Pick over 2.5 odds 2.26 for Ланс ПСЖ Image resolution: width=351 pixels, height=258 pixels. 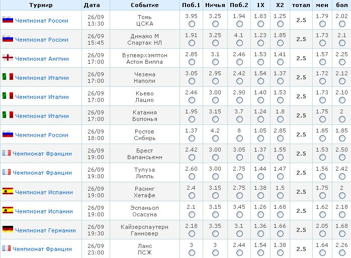(342, 253)
